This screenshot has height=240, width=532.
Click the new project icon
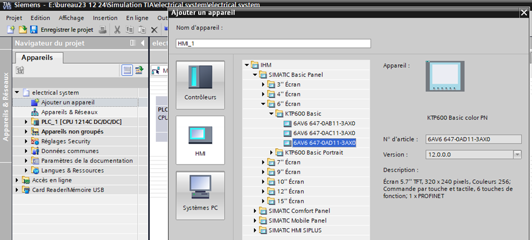(x=10, y=29)
